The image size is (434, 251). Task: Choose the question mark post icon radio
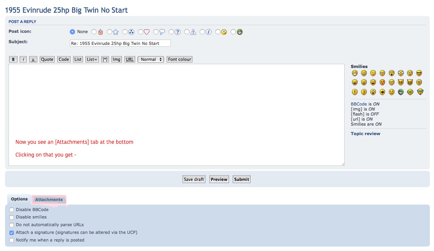coord(171,32)
